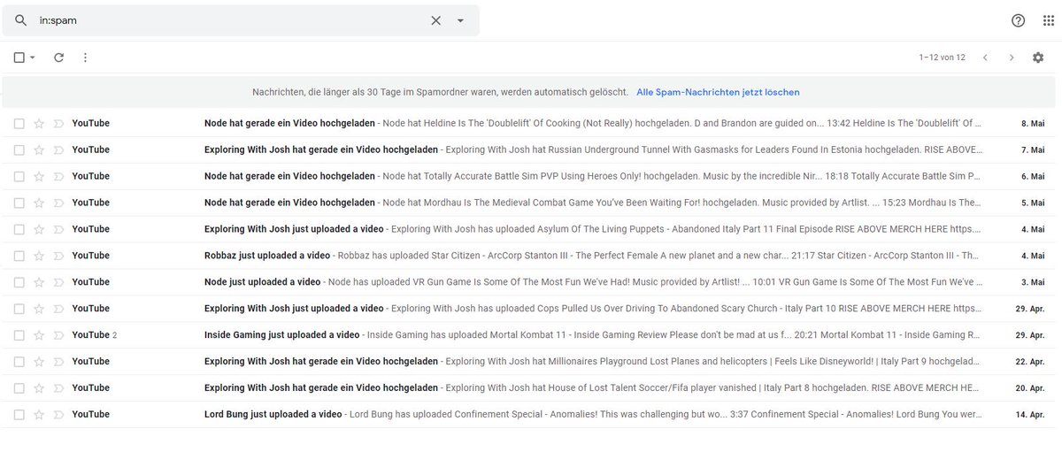This screenshot has width=1062, height=475.
Task: Open the more options three-dot menu
Action: coord(85,57)
